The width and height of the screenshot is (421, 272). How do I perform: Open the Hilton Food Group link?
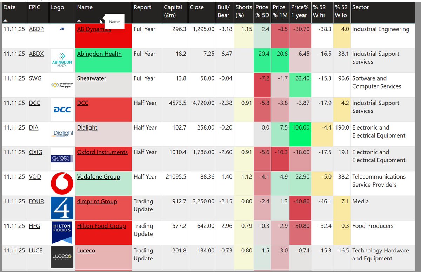pos(101,226)
